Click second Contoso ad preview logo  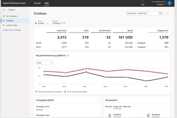click(148, 115)
